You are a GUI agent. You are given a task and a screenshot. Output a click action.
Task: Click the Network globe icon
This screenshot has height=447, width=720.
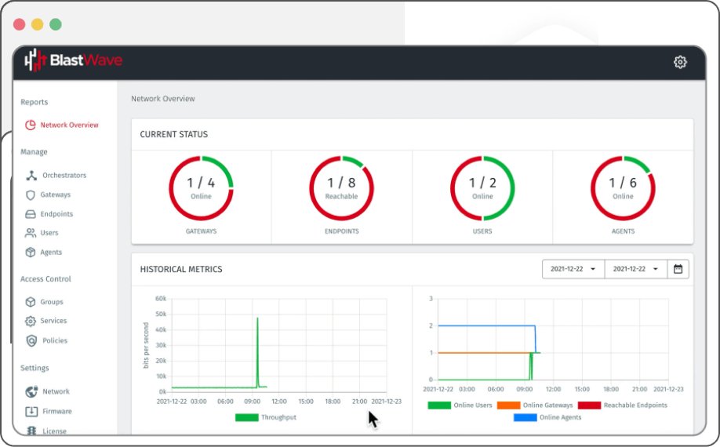(x=31, y=391)
